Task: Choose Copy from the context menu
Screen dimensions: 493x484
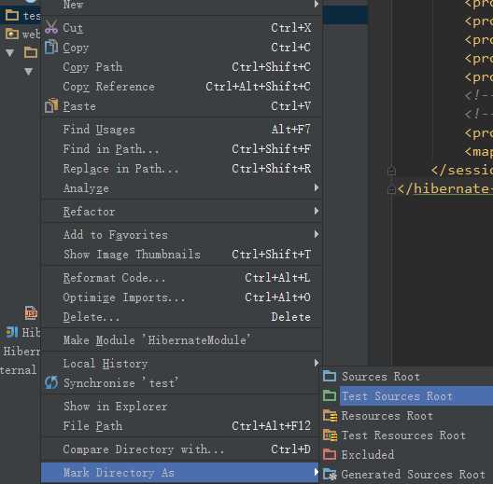Action: coord(181,48)
